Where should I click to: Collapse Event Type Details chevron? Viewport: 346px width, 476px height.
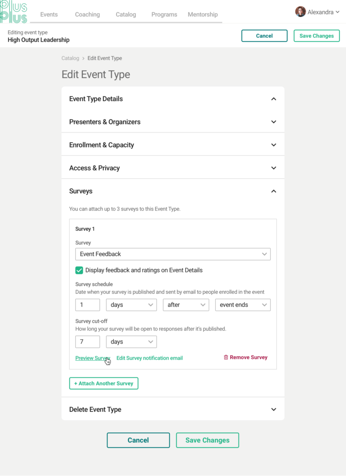tap(273, 99)
